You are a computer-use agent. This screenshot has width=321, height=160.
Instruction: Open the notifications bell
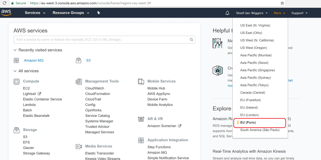(227, 13)
